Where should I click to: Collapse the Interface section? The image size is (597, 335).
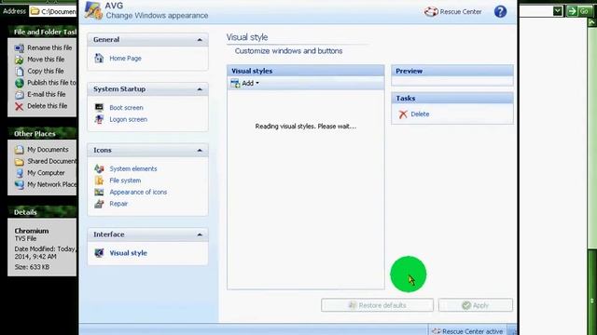pyautogui.click(x=200, y=234)
